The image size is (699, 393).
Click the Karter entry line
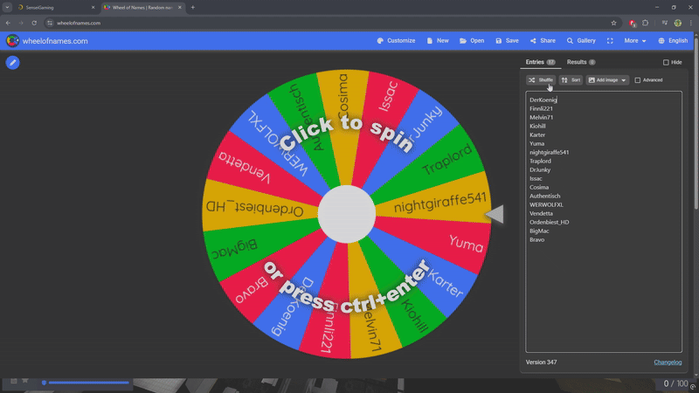coord(537,134)
